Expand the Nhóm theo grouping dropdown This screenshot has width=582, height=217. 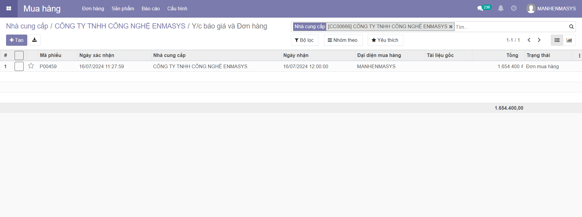tap(343, 40)
